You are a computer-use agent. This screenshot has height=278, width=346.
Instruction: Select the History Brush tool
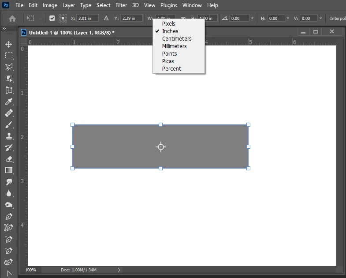tap(9, 148)
